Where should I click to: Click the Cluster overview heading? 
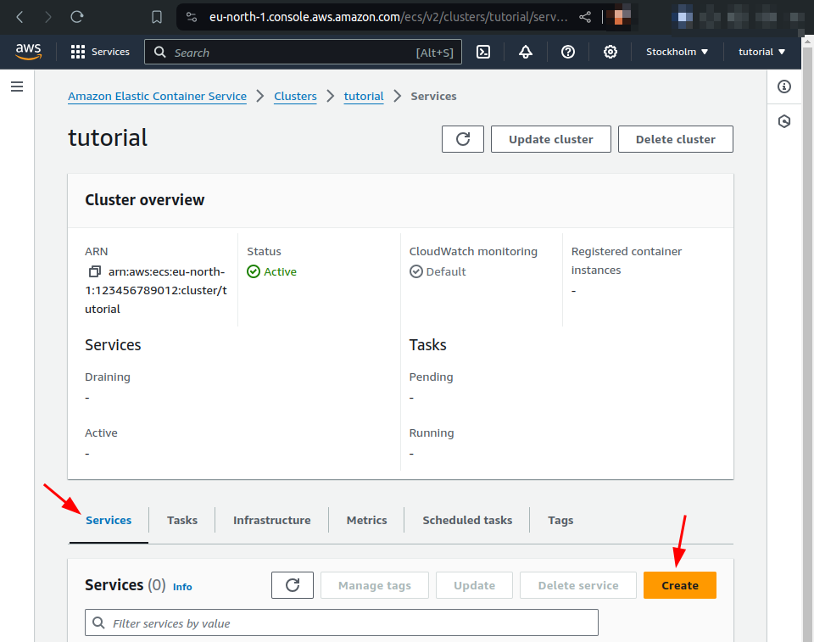(144, 200)
